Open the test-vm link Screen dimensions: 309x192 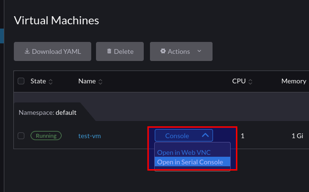tap(89, 136)
